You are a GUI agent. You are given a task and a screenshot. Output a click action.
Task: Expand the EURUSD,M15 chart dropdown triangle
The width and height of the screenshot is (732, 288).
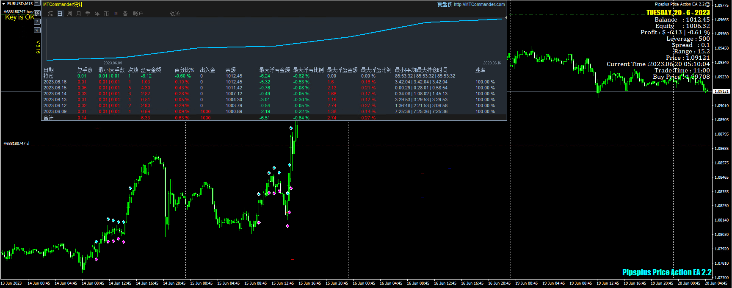click(x=4, y=3)
